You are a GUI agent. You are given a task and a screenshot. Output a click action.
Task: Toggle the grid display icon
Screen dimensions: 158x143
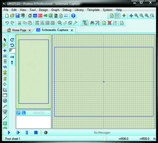click(x=117, y=16)
